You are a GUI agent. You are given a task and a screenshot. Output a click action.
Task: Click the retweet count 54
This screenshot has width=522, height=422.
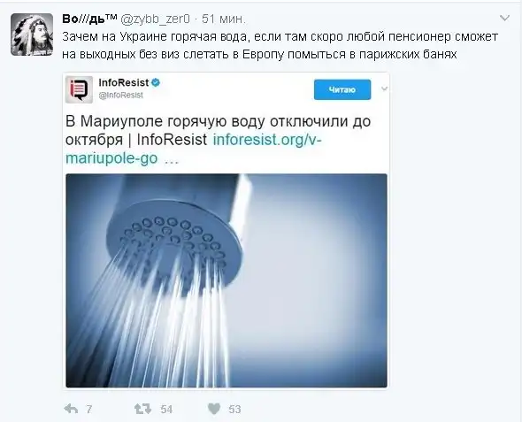click(x=166, y=409)
